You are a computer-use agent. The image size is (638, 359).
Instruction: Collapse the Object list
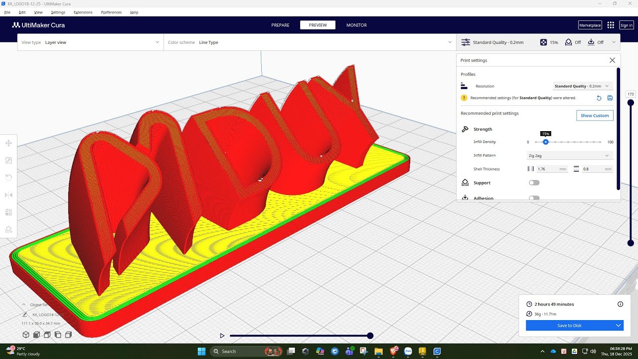coord(25,305)
